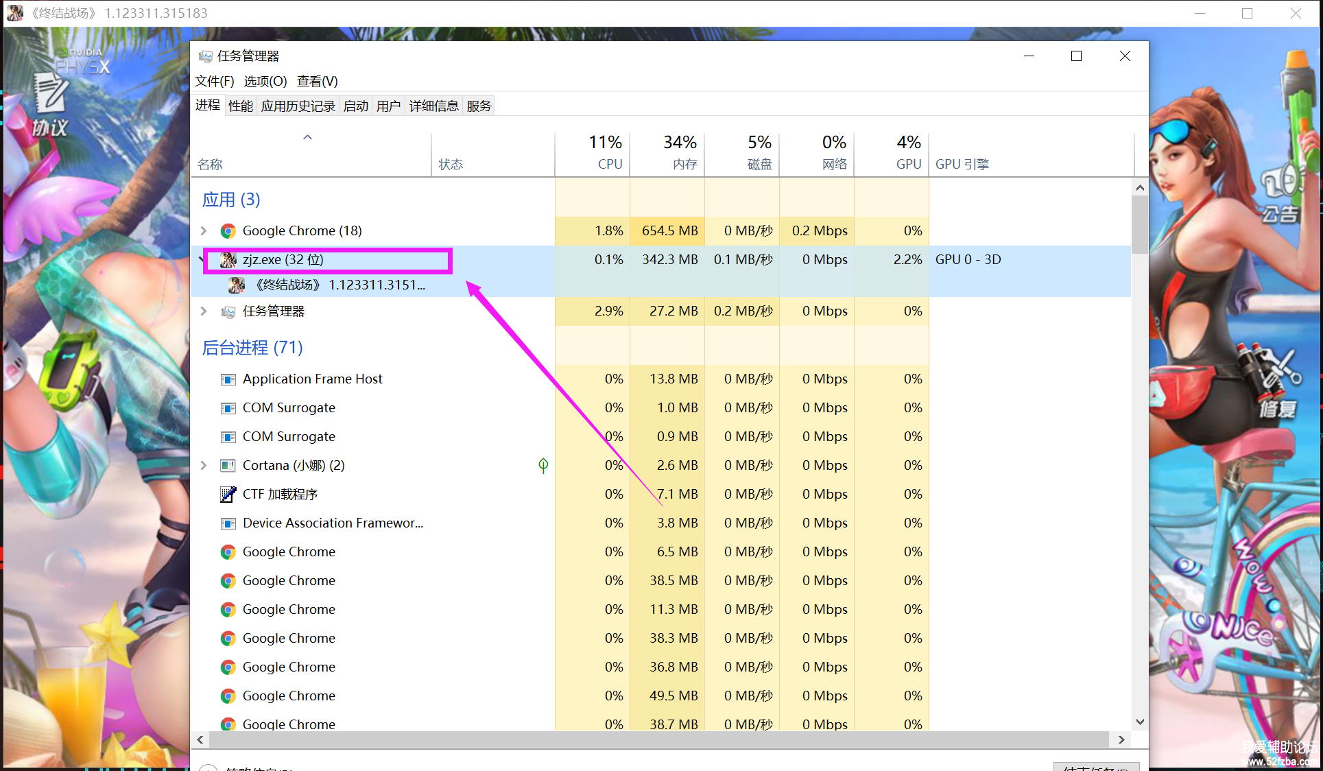This screenshot has height=771, width=1323.
Task: Click the 任务管理器 process row icon
Action: (228, 311)
